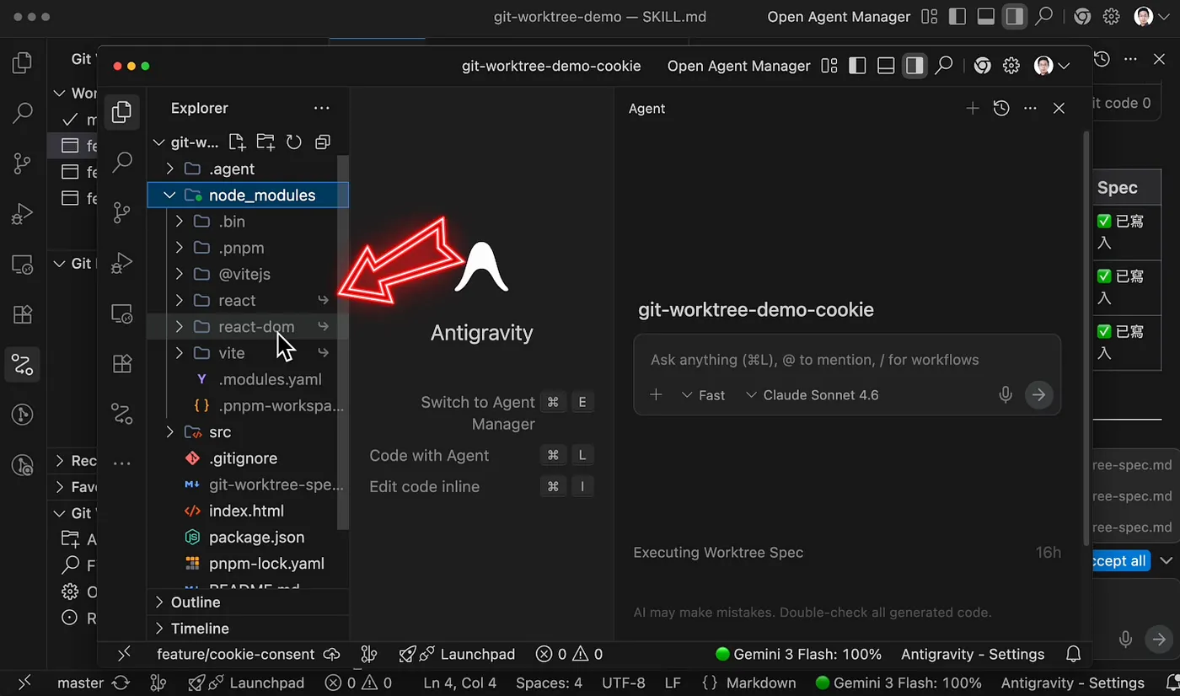Open index.html in the Explorer
This screenshot has height=696, width=1180.
248,511
